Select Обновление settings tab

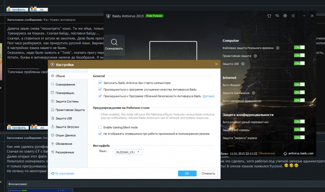tap(69, 144)
